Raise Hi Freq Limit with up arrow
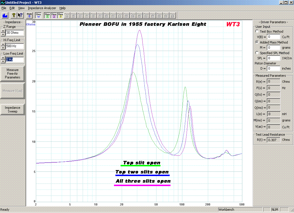 [x=3, y=44]
